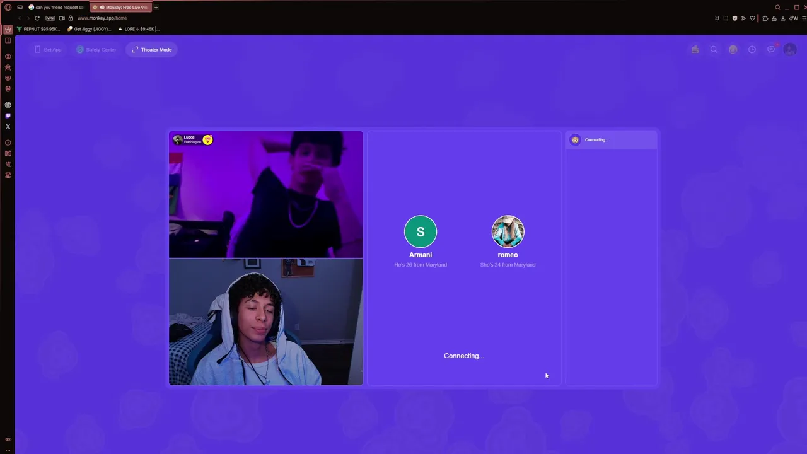
Task: Open the Safety Center
Action: (96, 49)
